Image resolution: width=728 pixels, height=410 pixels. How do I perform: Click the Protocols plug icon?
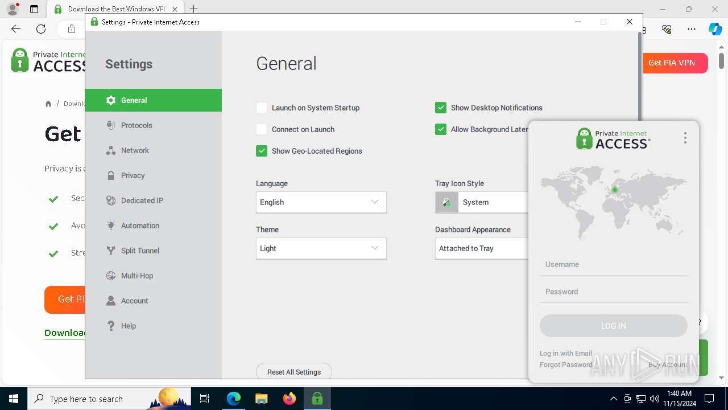click(111, 125)
